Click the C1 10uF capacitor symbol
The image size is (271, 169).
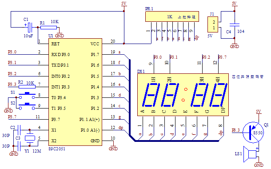click(30, 27)
